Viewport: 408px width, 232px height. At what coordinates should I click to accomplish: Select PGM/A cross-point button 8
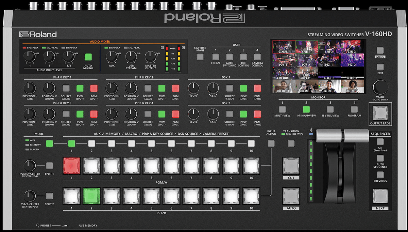coord(211,166)
